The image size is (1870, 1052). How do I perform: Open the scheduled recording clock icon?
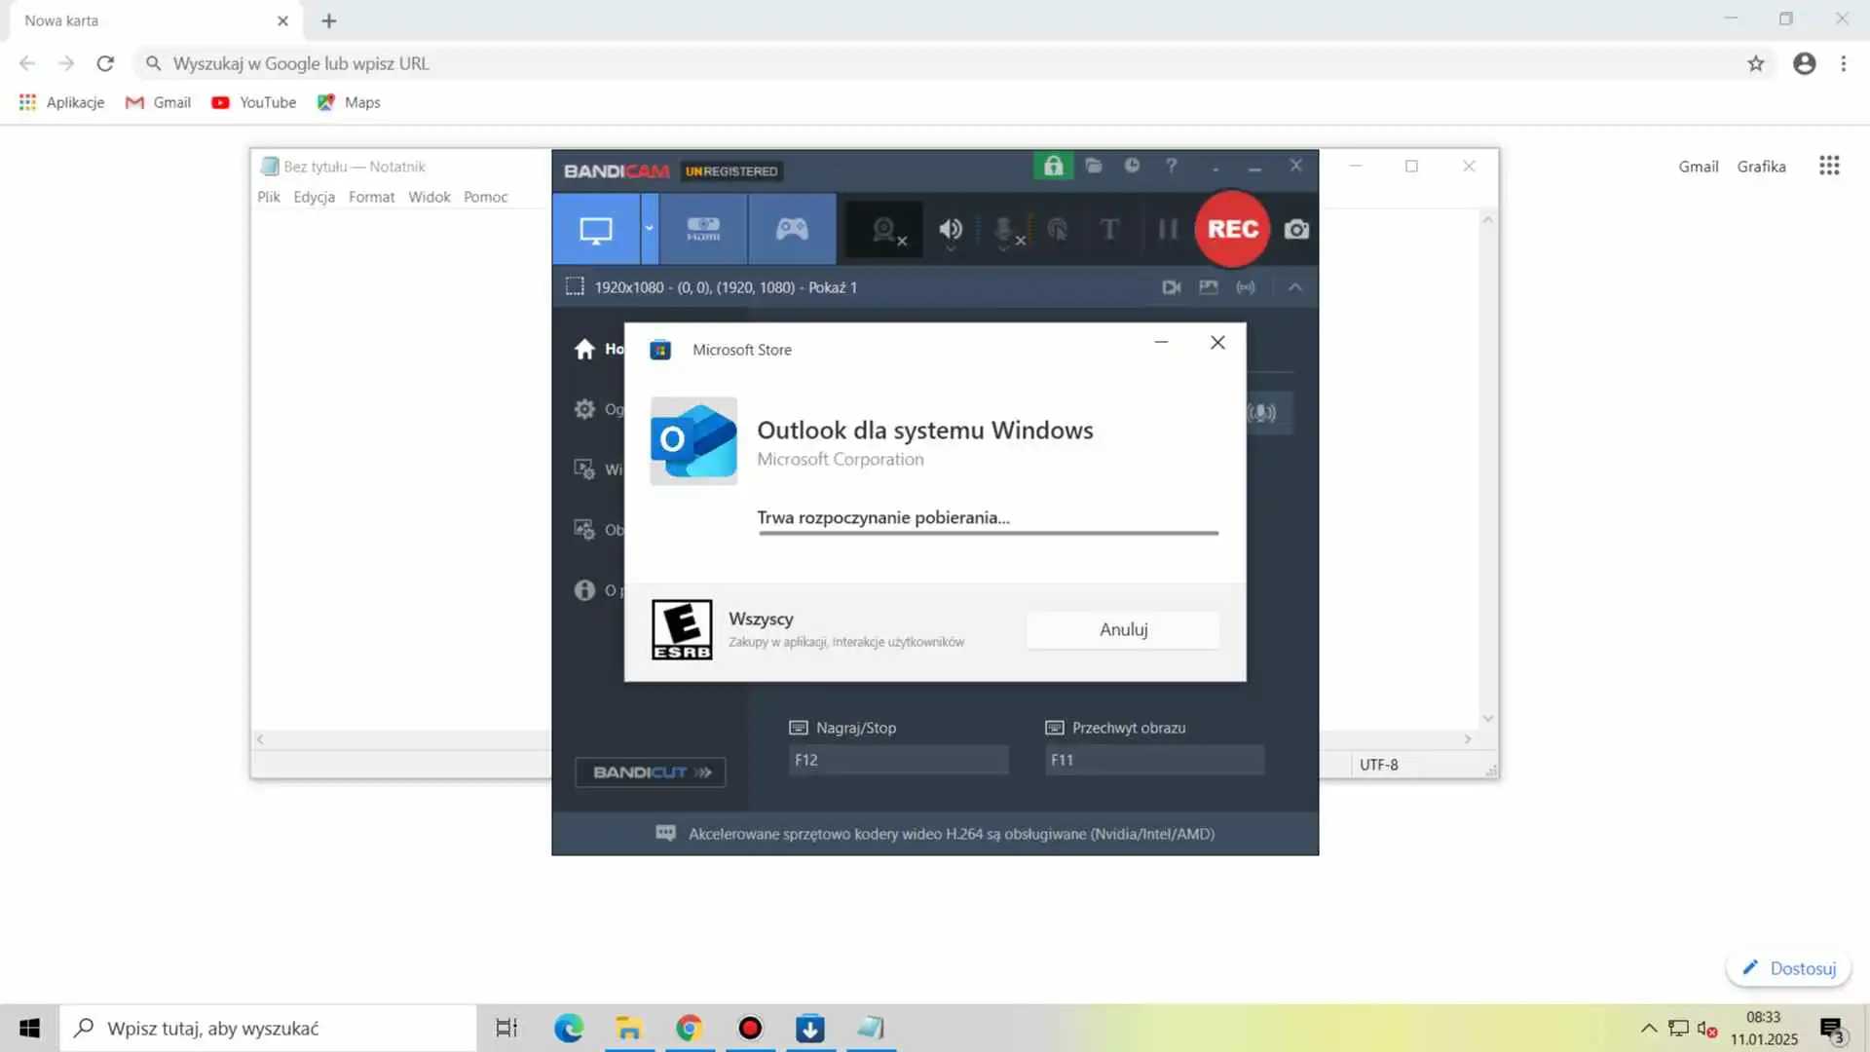point(1132,167)
